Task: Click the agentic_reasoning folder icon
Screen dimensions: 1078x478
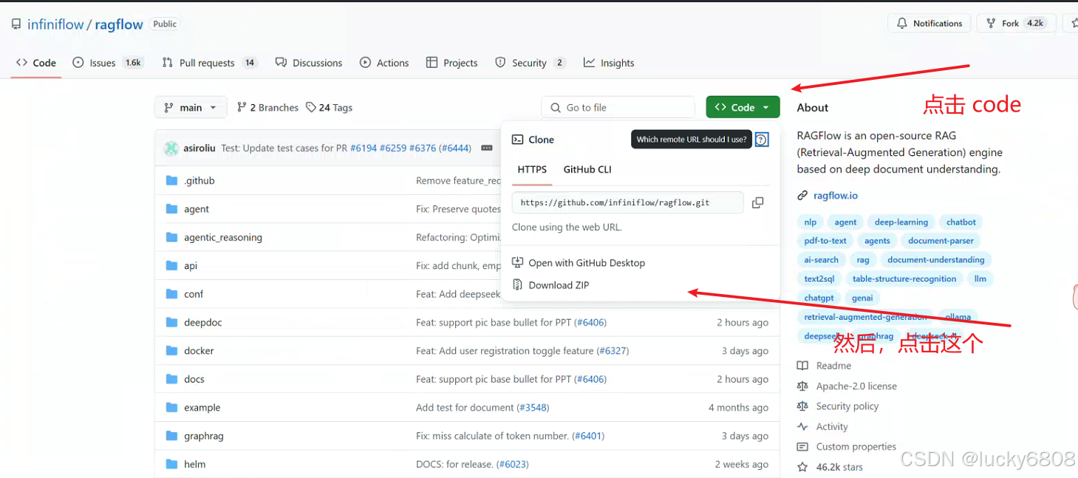Action: (x=172, y=237)
